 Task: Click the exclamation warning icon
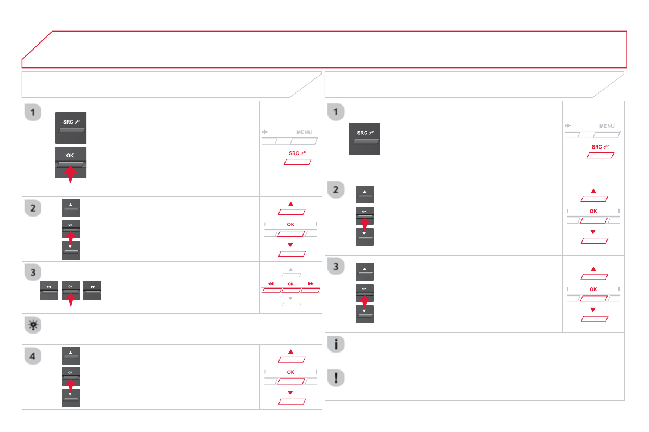point(336,379)
